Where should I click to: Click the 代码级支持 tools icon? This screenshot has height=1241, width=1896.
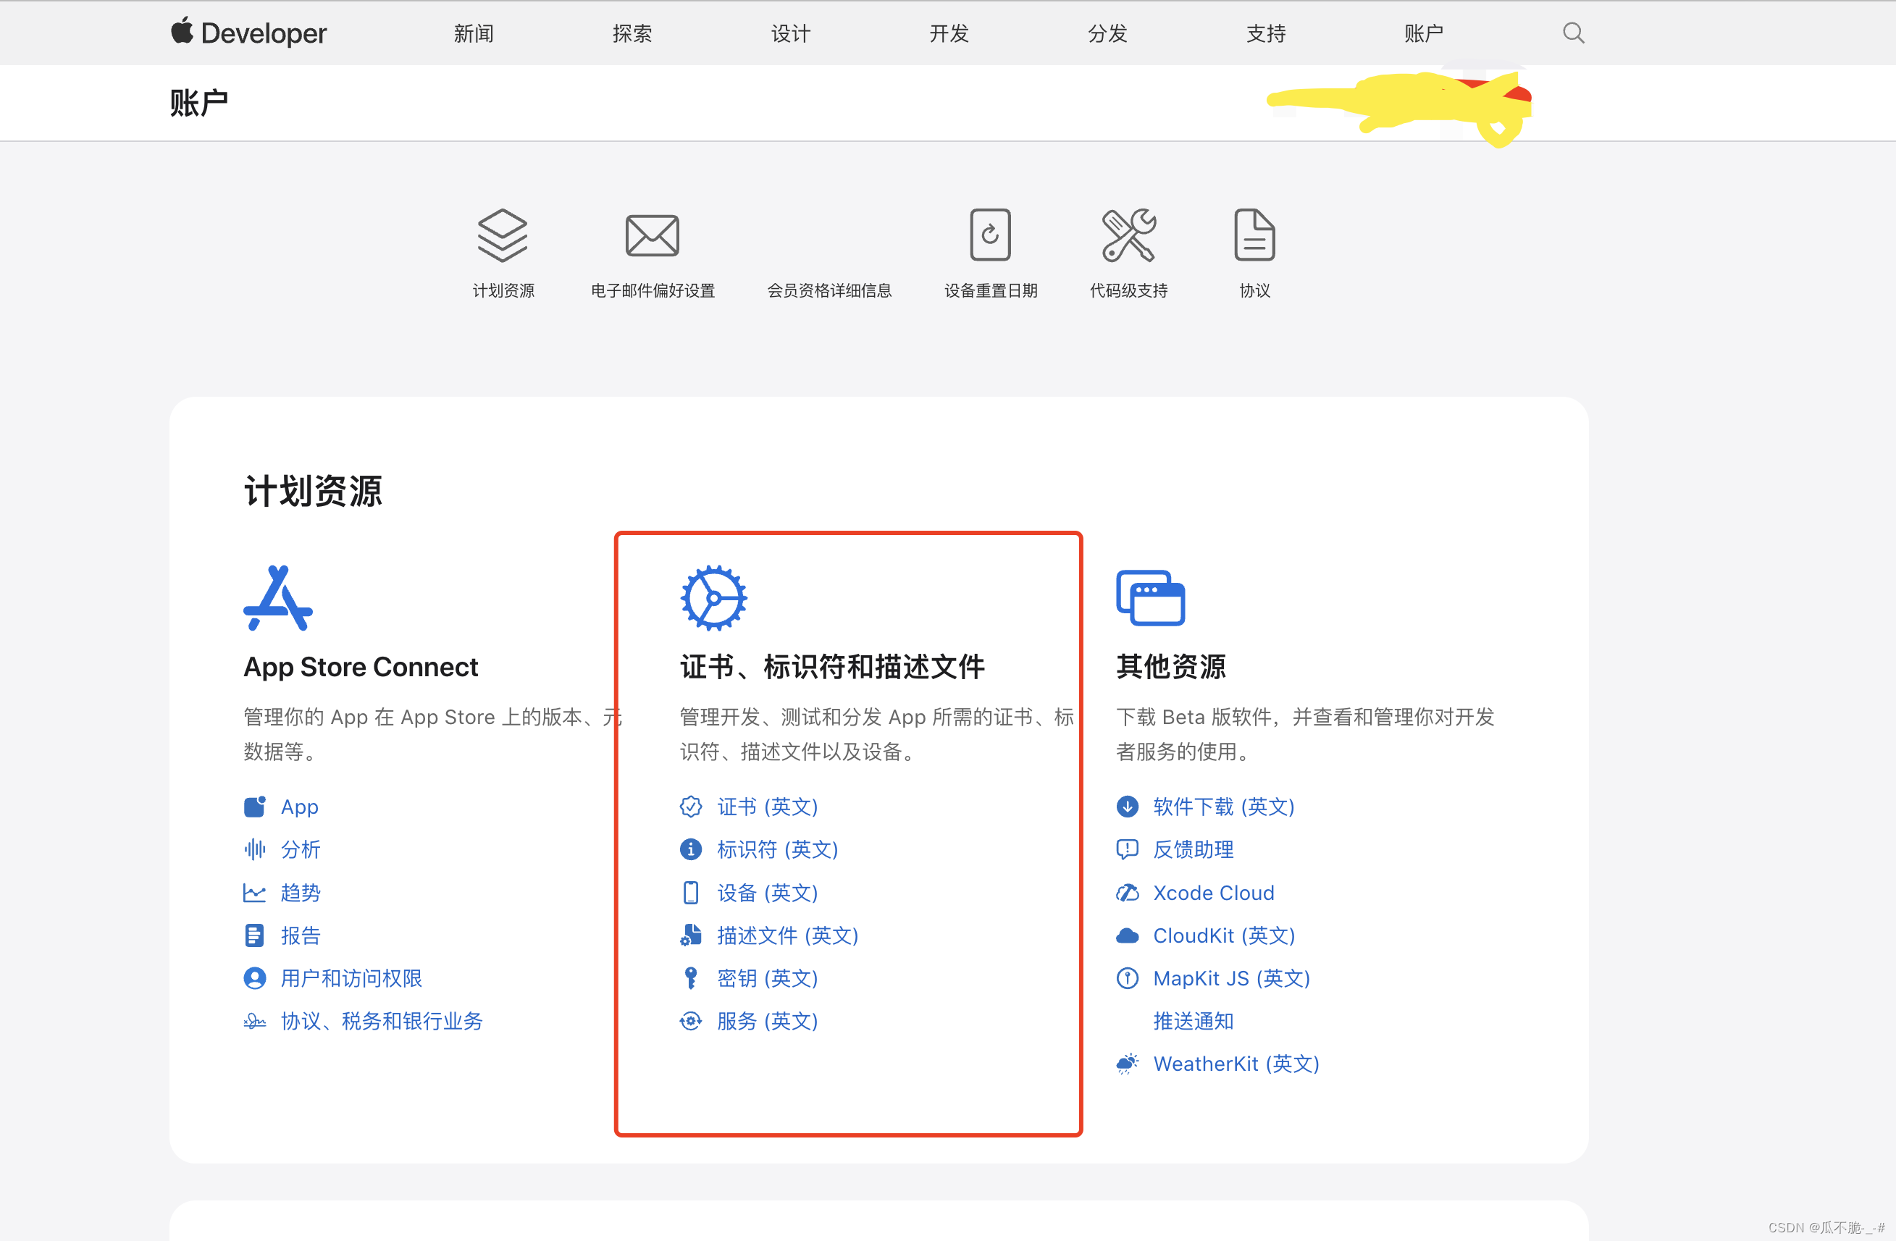(x=1128, y=236)
